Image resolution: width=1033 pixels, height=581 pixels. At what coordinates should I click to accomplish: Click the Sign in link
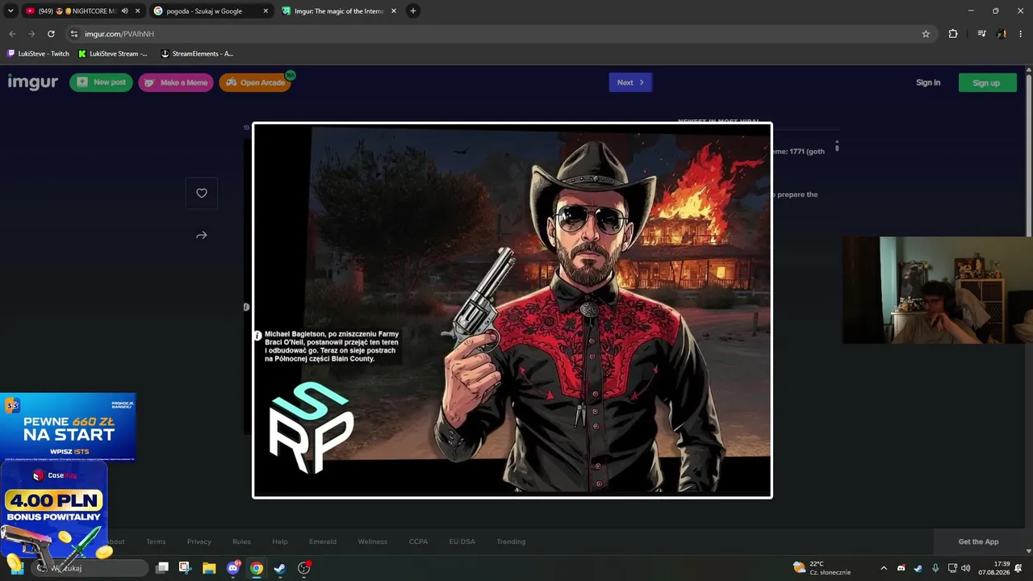point(928,82)
